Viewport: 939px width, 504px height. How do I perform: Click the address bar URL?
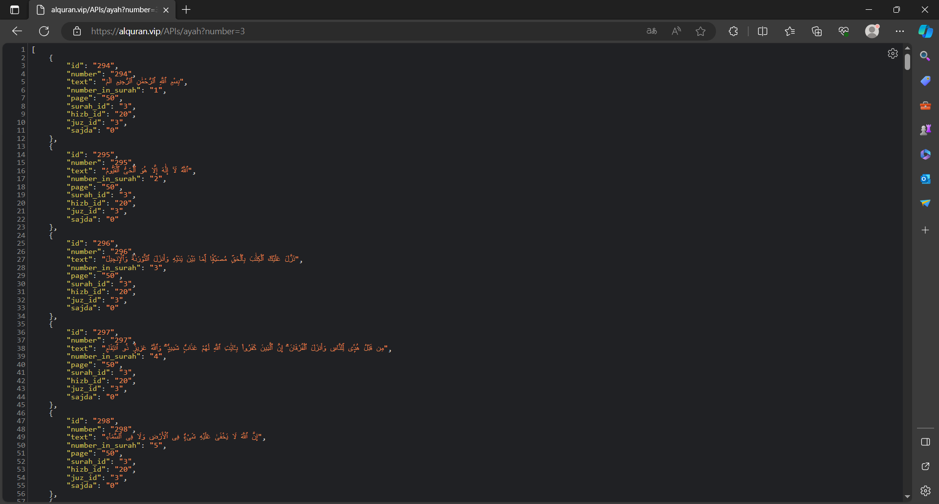(x=168, y=31)
